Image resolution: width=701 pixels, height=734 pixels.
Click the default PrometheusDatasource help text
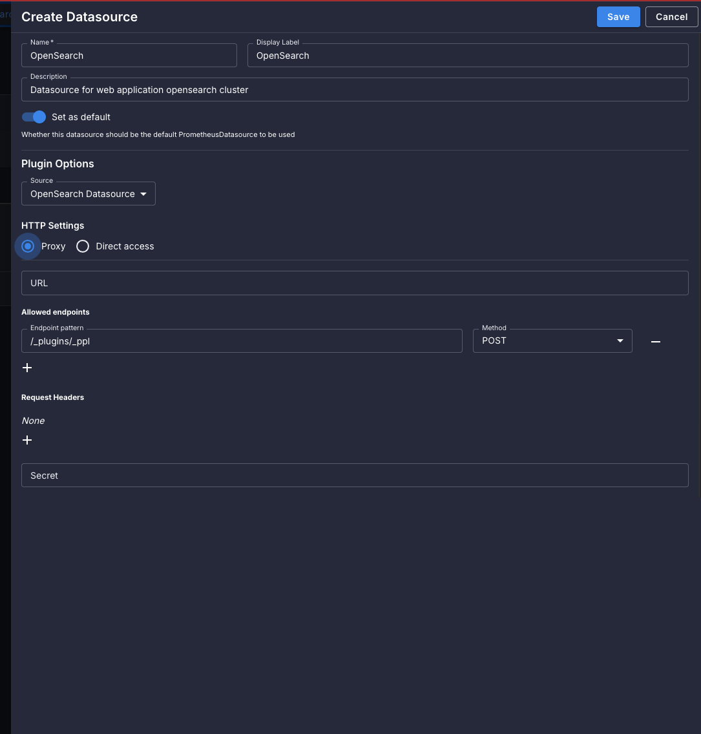coord(158,135)
